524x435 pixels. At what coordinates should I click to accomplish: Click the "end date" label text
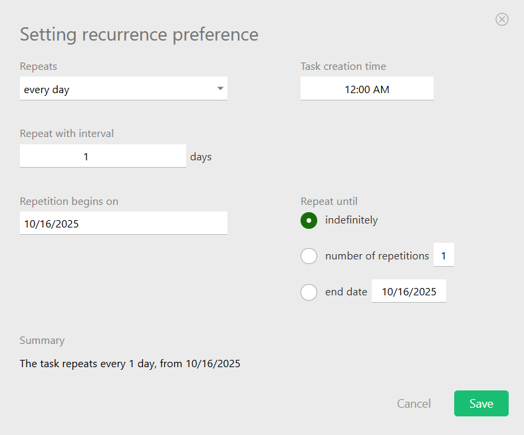pos(346,292)
